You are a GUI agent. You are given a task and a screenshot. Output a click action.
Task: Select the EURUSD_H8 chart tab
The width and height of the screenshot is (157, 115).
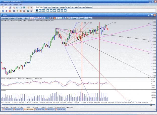pos(29,109)
